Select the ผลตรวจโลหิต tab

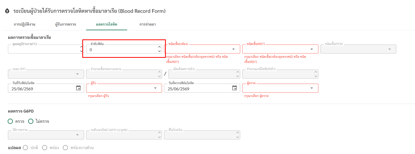click(107, 24)
